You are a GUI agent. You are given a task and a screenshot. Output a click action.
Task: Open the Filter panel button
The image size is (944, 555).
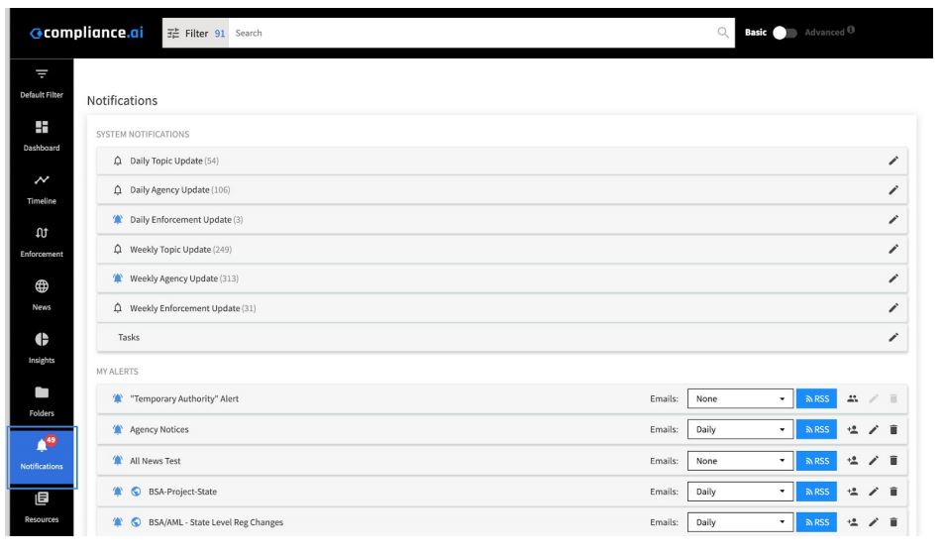pyautogui.click(x=196, y=33)
